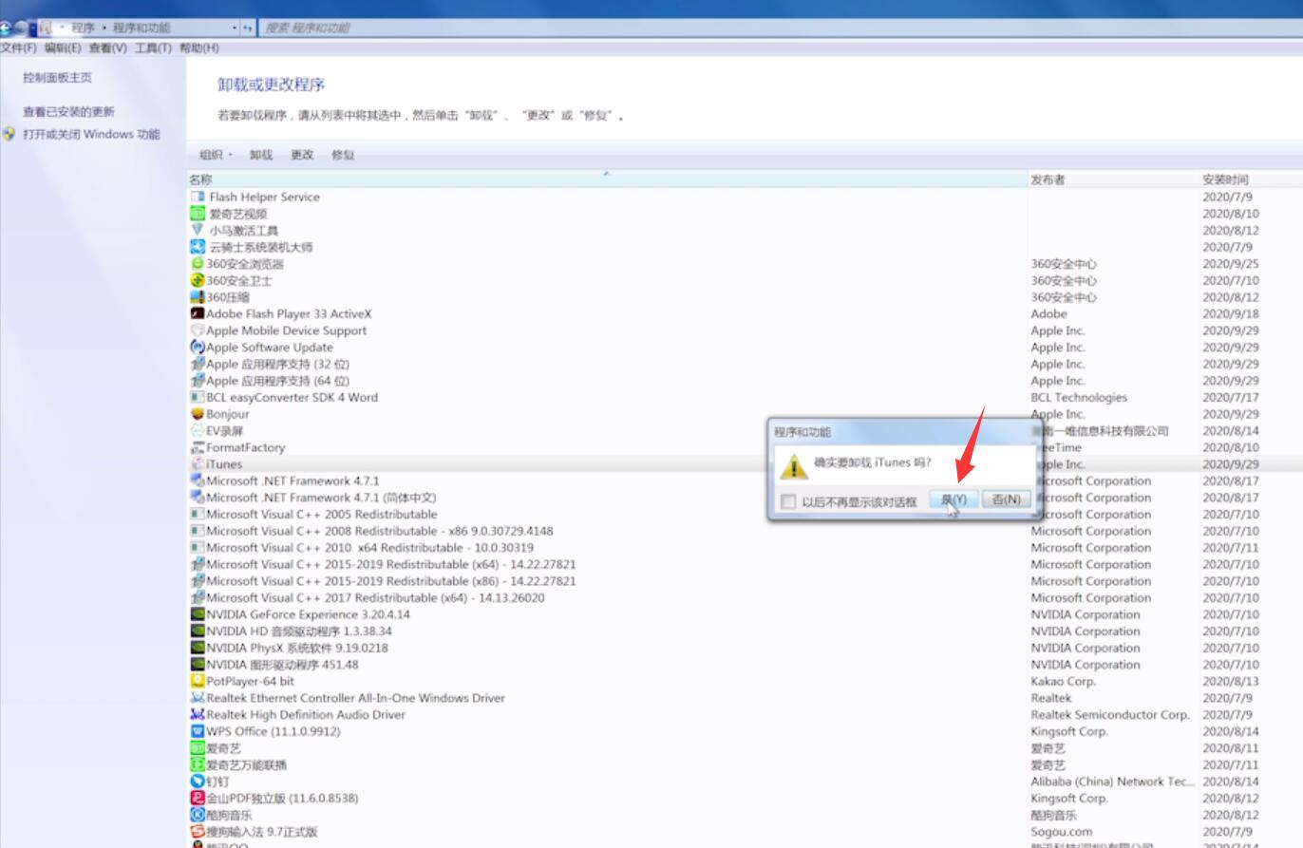The height and width of the screenshot is (848, 1303).
Task: Select 爱奇艺万能联播 row
Action: point(745,764)
